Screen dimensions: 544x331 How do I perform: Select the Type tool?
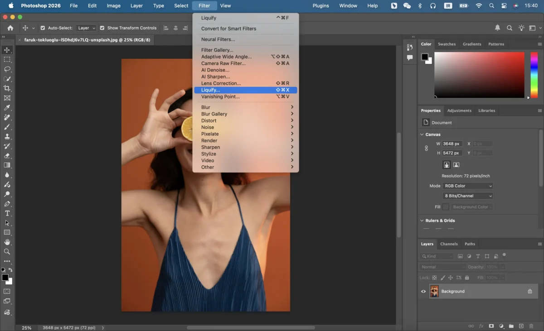[x=7, y=213]
